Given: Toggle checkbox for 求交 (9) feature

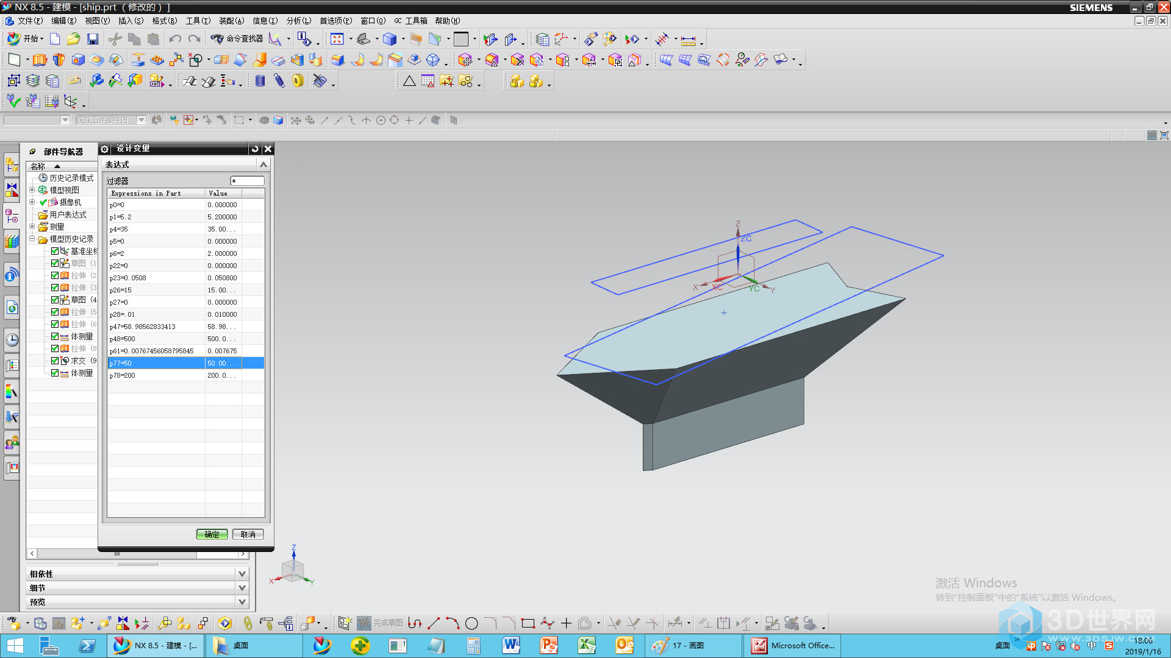Looking at the screenshot, I should point(55,361).
